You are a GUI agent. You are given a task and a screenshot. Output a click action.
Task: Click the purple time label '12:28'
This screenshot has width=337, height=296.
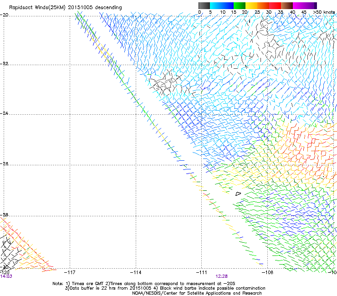(x=222, y=276)
